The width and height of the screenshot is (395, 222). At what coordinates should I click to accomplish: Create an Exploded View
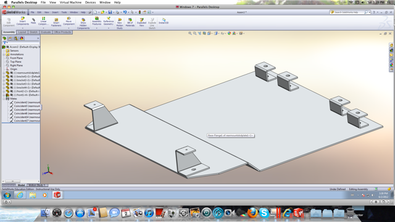pyautogui.click(x=141, y=22)
